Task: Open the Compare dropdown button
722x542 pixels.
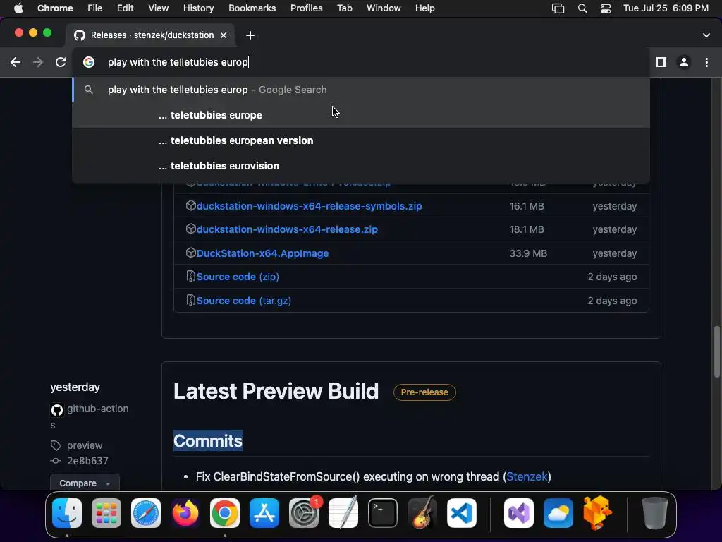Action: pos(85,483)
